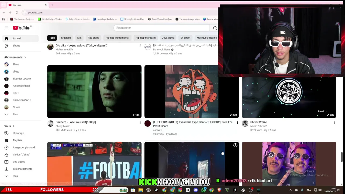Click the YouTube logo
This screenshot has width=345, height=194.
pyautogui.click(x=21, y=28)
